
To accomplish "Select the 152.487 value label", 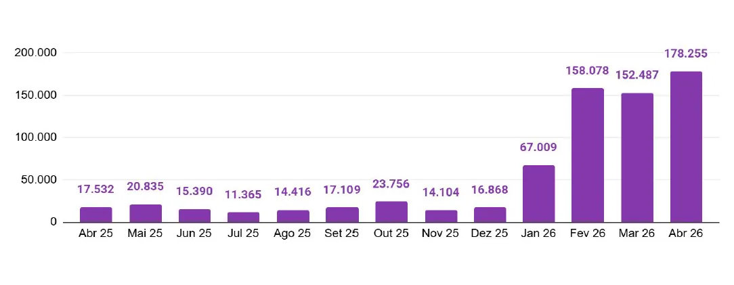I will (636, 75).
